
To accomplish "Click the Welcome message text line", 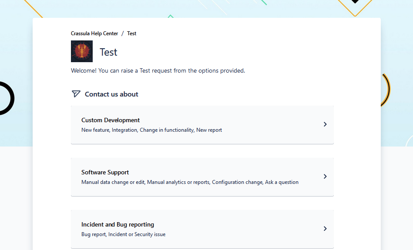I will coord(158,70).
